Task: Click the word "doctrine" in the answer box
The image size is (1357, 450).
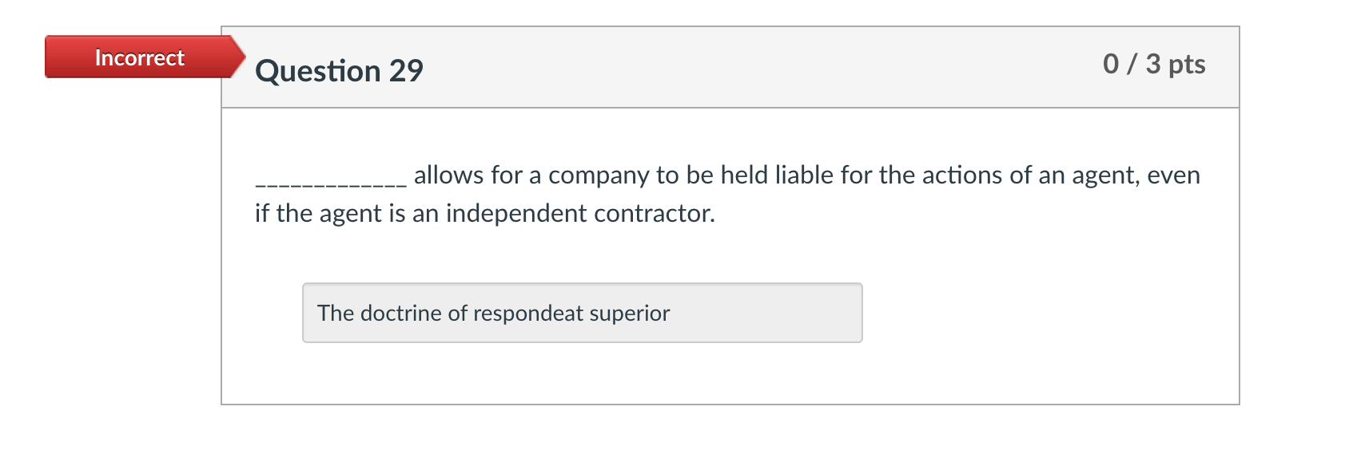Action: coord(401,314)
